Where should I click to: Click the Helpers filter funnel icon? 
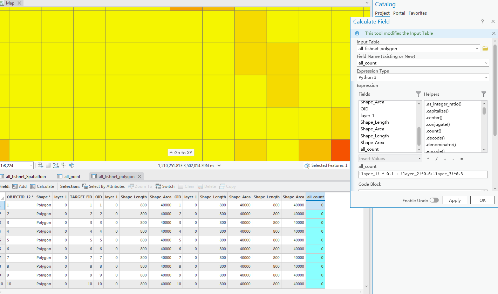[x=484, y=94]
